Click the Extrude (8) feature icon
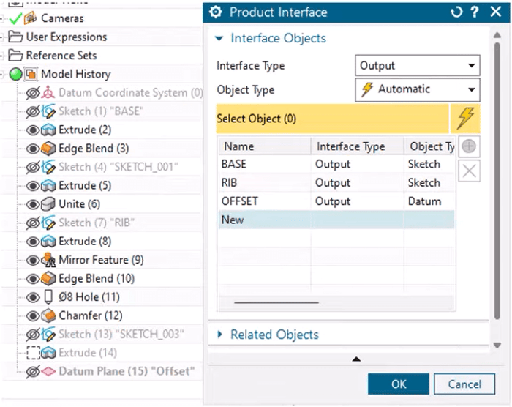Viewport: 512px width, 407px height. (48, 242)
